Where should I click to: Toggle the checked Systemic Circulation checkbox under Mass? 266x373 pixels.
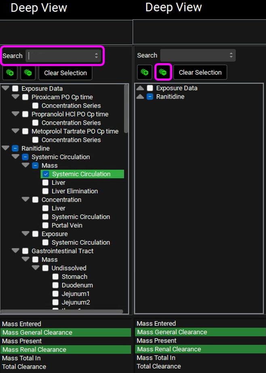[46, 174]
